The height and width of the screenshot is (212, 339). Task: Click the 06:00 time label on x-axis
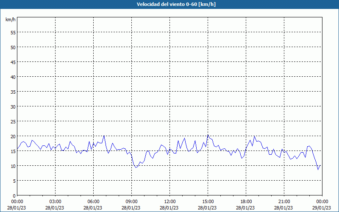pos(93,202)
